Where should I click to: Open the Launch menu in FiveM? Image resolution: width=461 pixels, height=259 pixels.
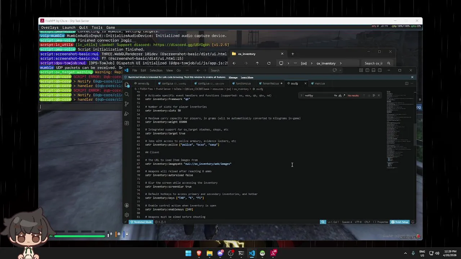tap(69, 28)
